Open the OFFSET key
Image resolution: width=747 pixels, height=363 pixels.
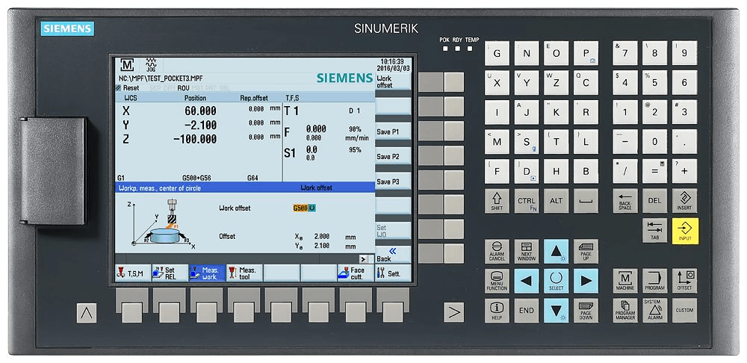pyautogui.click(x=684, y=281)
